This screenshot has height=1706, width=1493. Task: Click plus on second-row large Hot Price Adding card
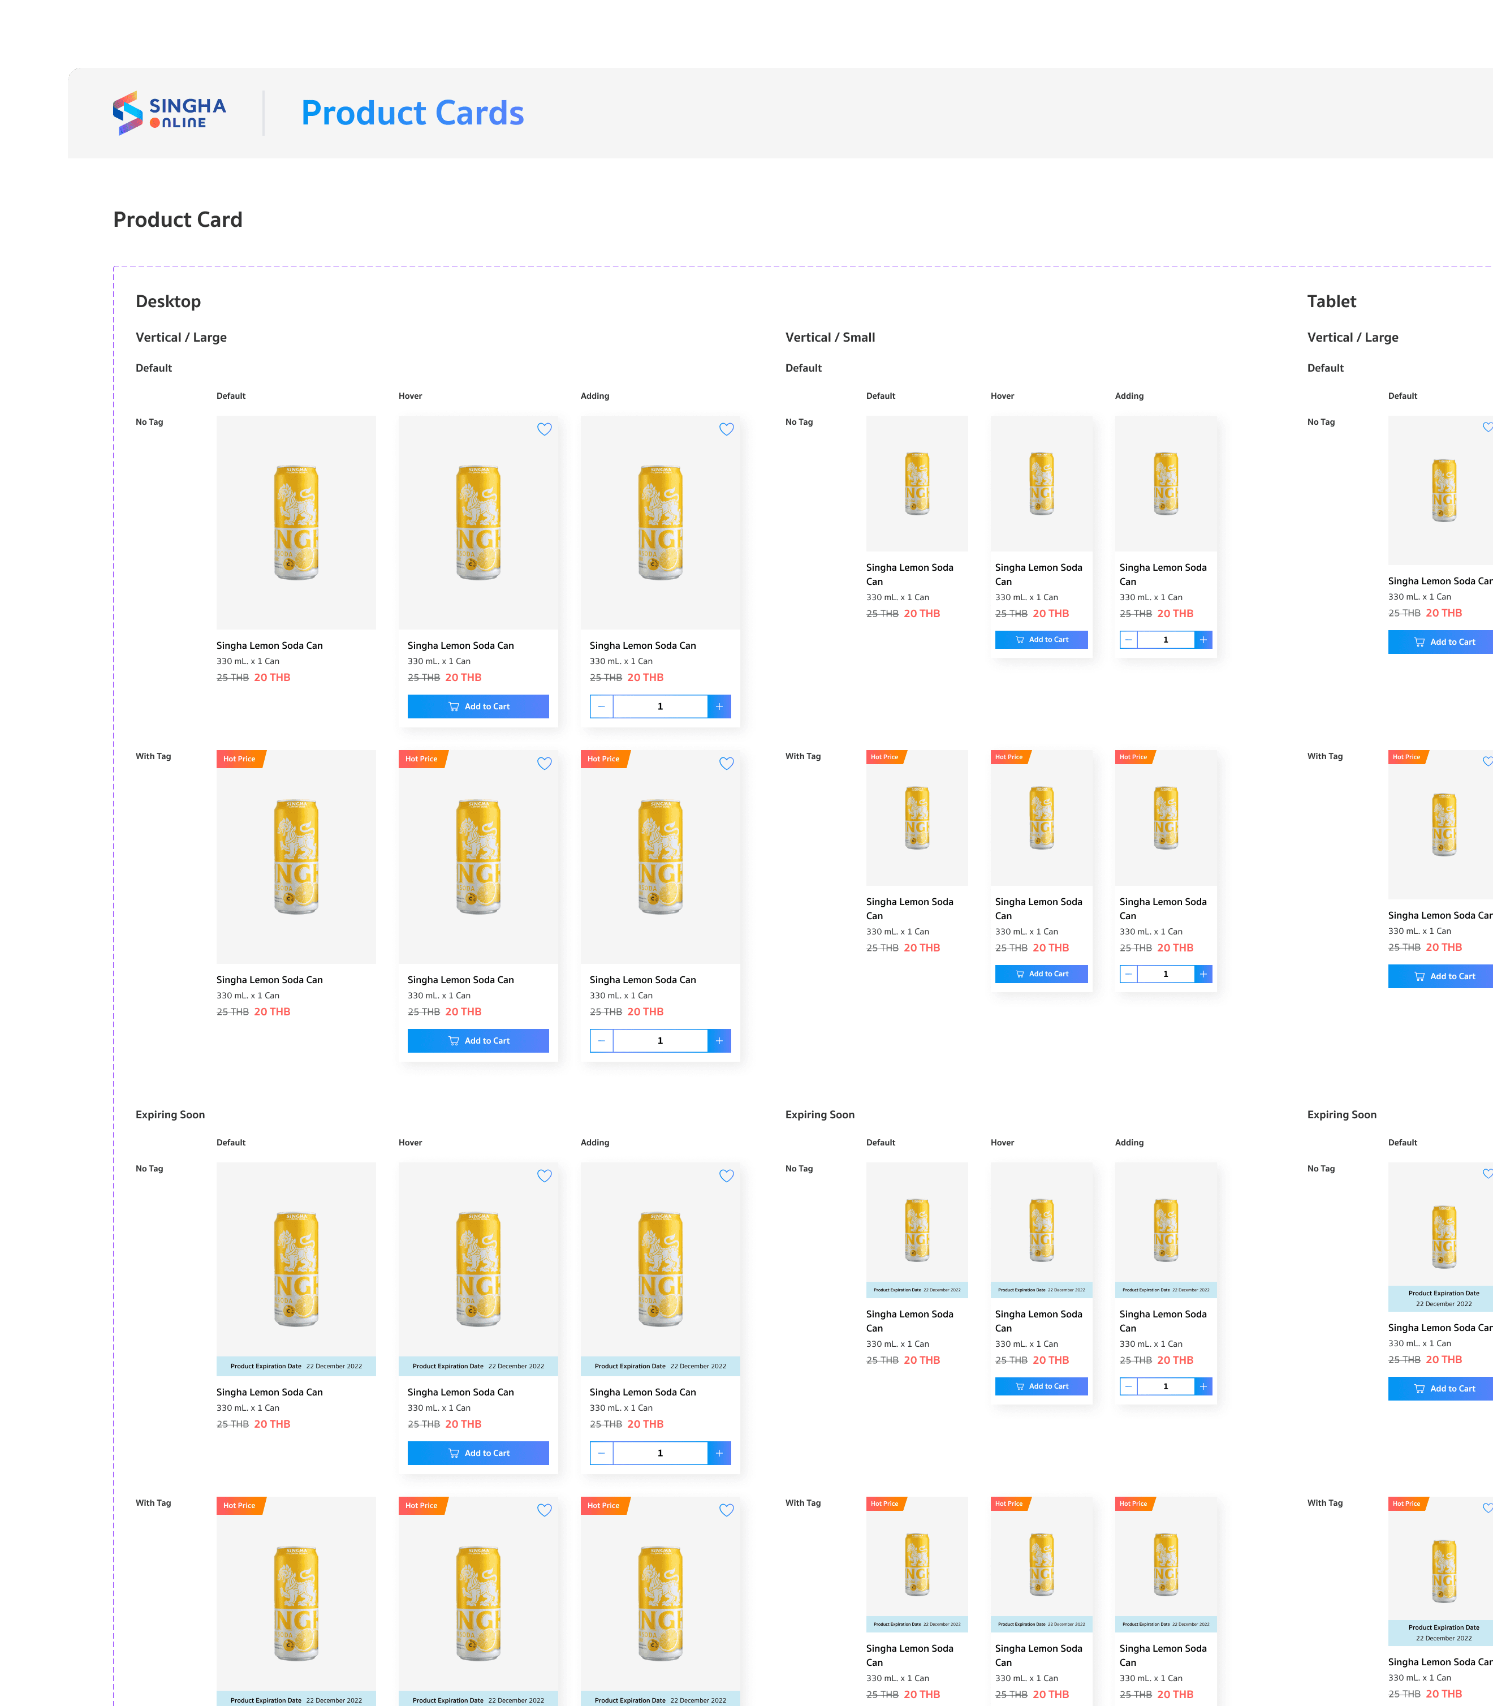(719, 1041)
